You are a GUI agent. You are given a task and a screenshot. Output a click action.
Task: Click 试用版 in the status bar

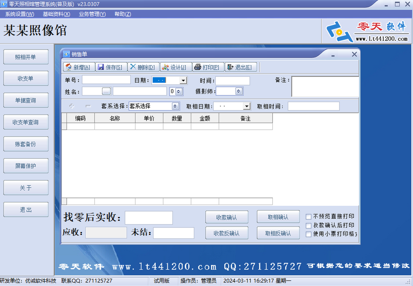pos(162,281)
